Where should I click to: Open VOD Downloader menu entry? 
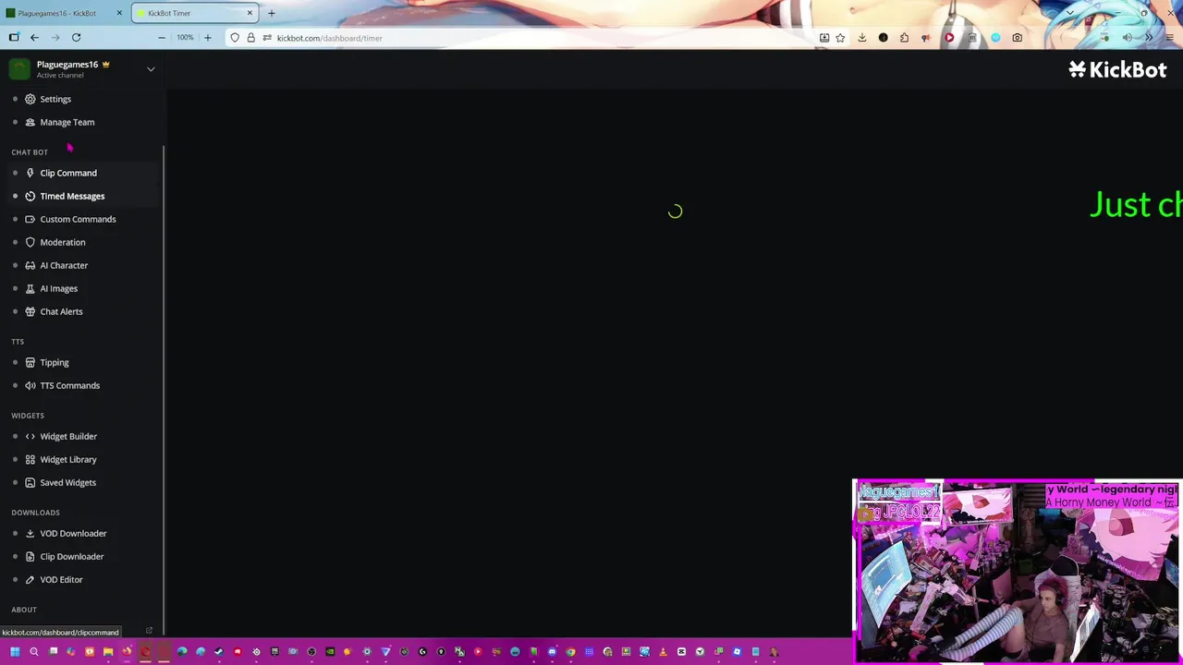(x=73, y=533)
